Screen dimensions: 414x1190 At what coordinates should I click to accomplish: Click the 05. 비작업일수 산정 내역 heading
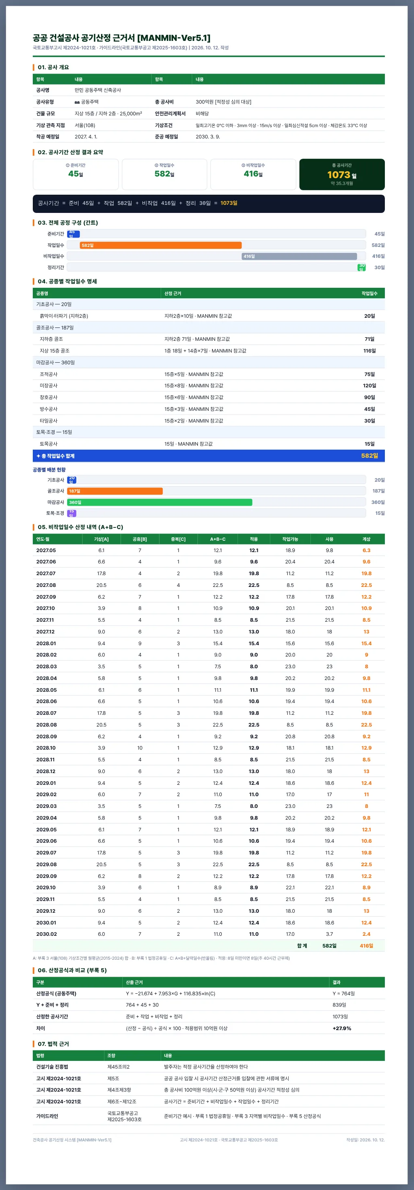pos(81,527)
